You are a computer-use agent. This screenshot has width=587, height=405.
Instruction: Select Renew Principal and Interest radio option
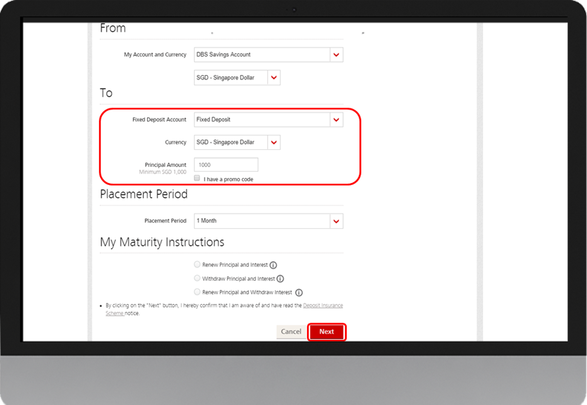click(197, 265)
